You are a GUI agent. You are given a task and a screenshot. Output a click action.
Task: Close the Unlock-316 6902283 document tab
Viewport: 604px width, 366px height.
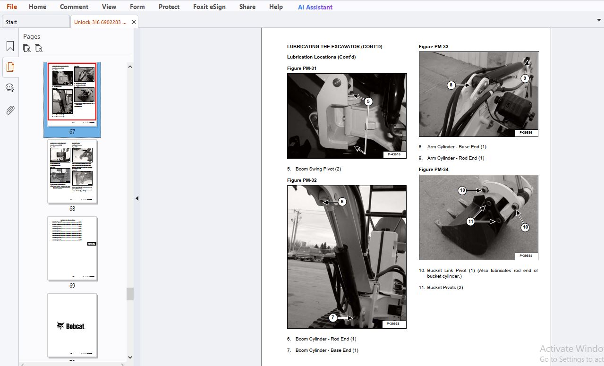(134, 22)
